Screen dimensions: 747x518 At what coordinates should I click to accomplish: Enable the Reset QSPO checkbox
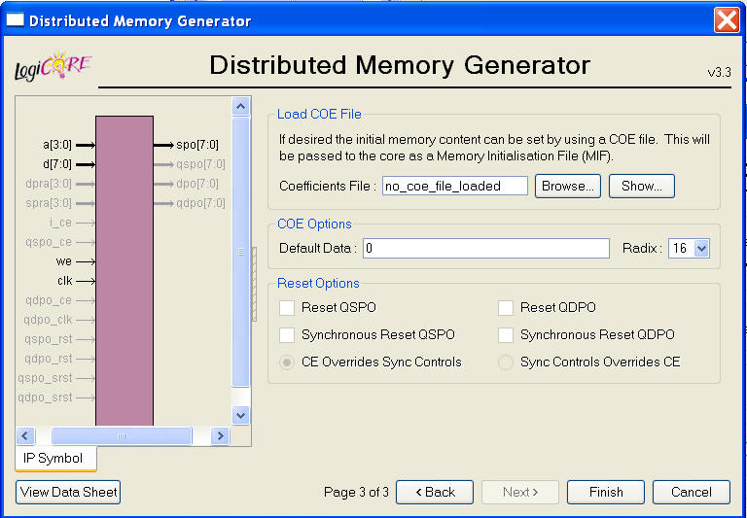click(x=287, y=308)
